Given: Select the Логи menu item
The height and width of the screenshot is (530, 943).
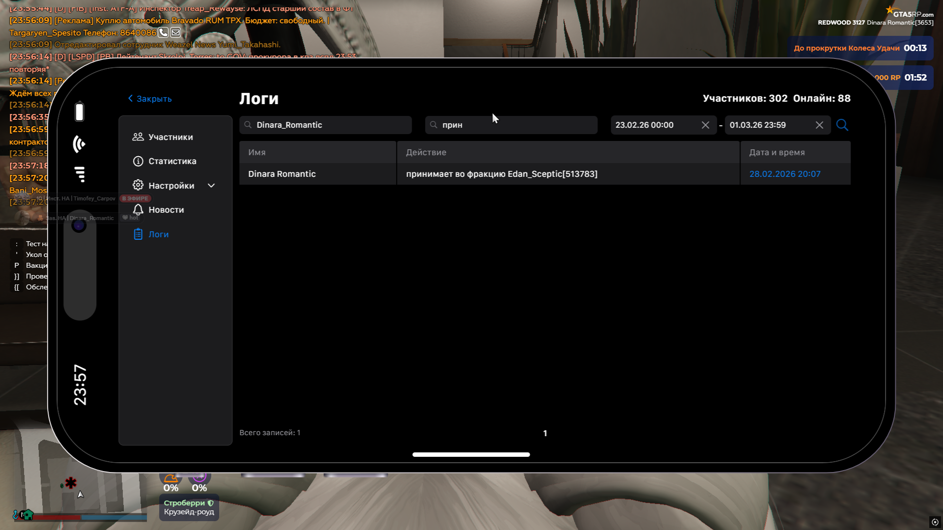Looking at the screenshot, I should coord(158,234).
